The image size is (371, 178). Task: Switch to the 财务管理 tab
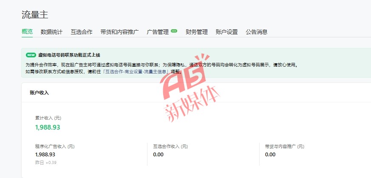point(197,32)
